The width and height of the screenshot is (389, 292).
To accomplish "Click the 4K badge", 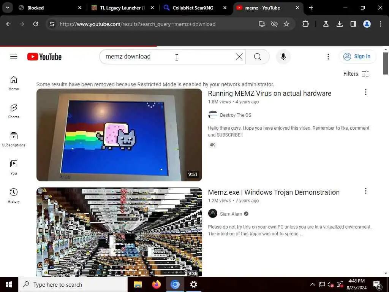I will coord(212,145).
